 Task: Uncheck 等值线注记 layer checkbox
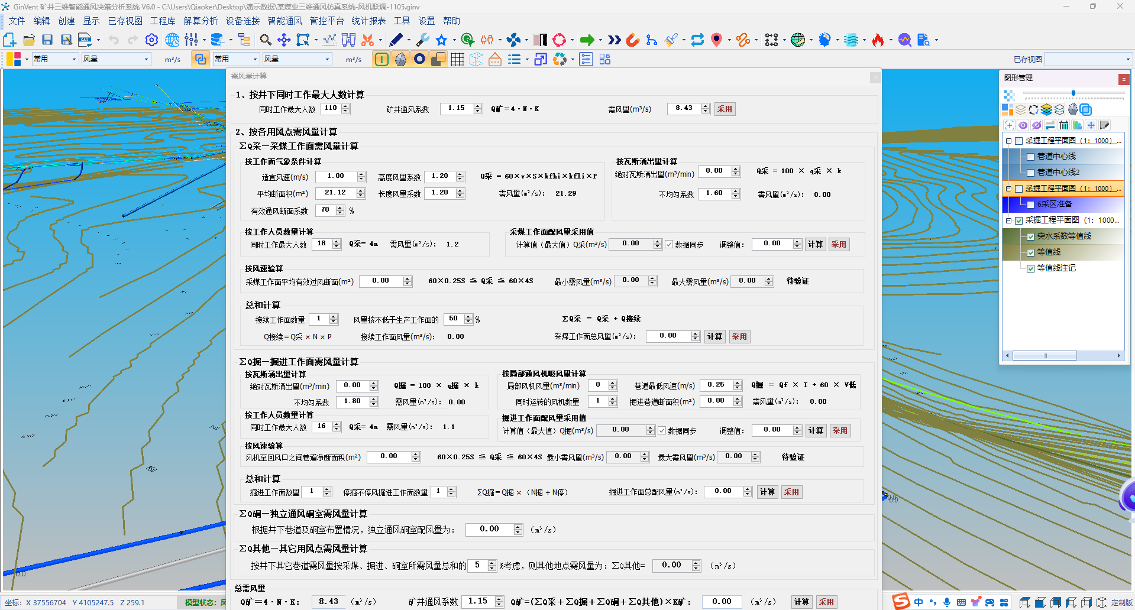tap(1031, 268)
